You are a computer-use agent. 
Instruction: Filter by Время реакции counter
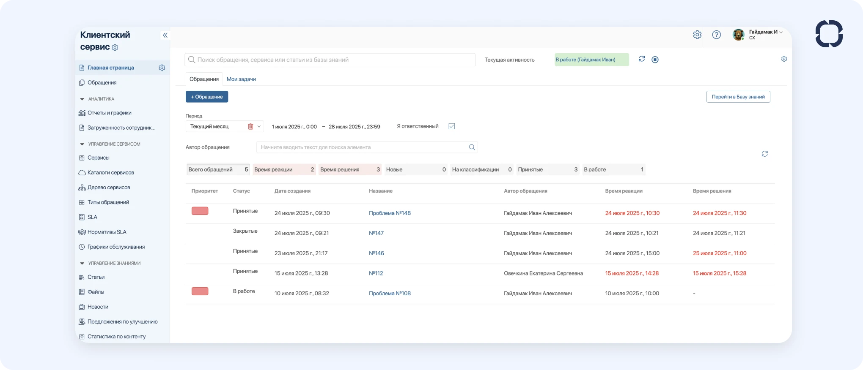[x=284, y=170]
